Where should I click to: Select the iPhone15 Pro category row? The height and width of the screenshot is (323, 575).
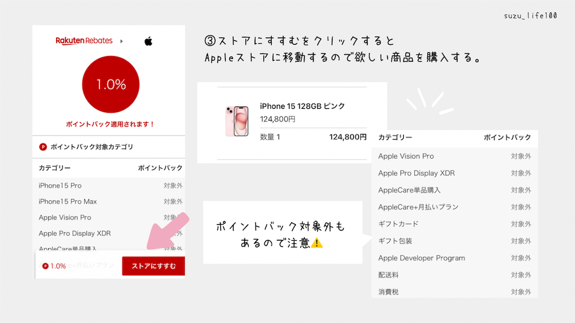(111, 186)
